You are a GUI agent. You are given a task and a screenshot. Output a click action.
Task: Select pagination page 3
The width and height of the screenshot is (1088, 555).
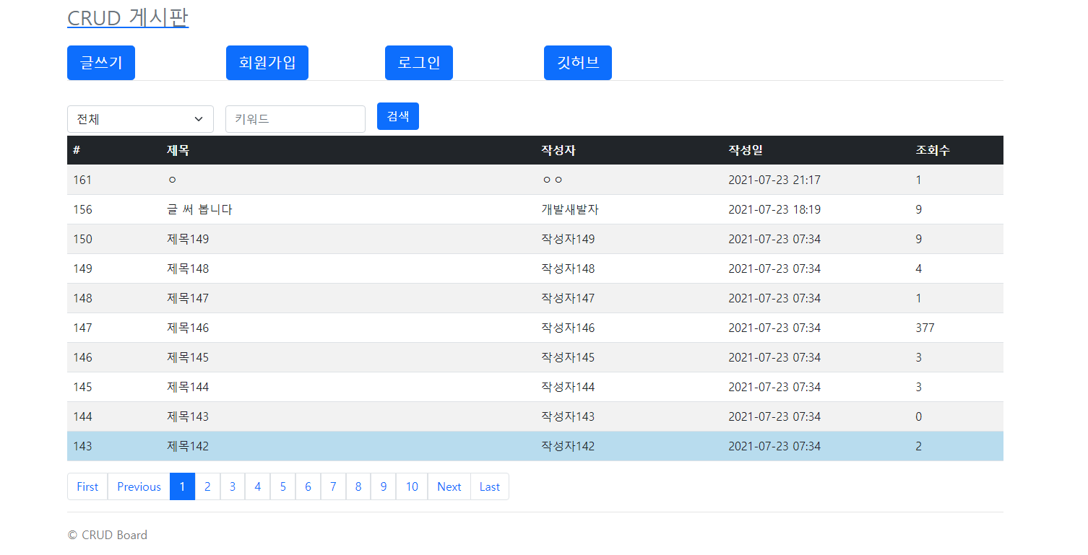pos(233,486)
